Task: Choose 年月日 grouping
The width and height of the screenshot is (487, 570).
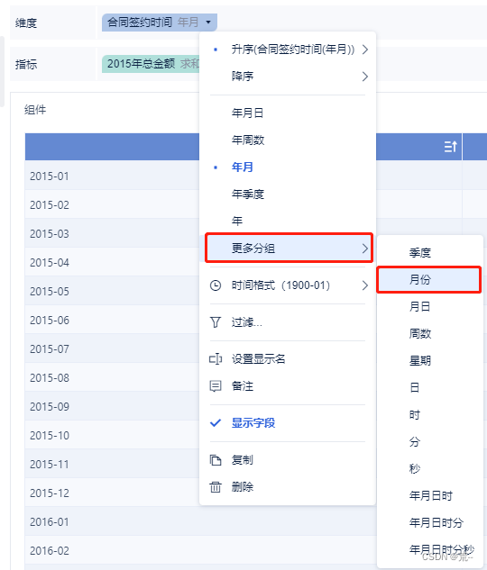Action: pyautogui.click(x=288, y=113)
